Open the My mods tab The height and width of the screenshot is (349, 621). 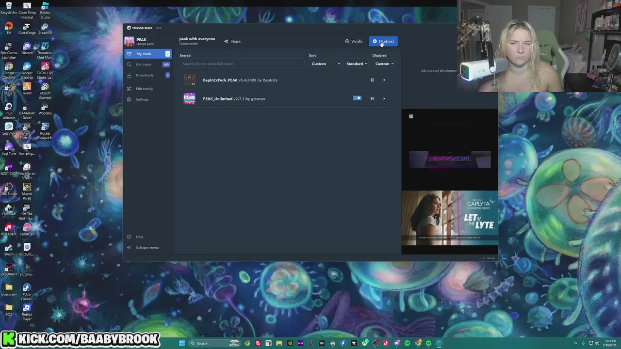(x=148, y=54)
